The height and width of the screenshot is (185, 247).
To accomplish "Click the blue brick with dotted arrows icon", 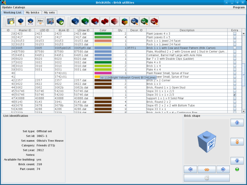I will coord(30,21).
